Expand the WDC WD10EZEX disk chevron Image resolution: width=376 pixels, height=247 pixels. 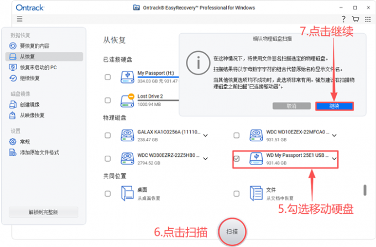click(x=335, y=136)
